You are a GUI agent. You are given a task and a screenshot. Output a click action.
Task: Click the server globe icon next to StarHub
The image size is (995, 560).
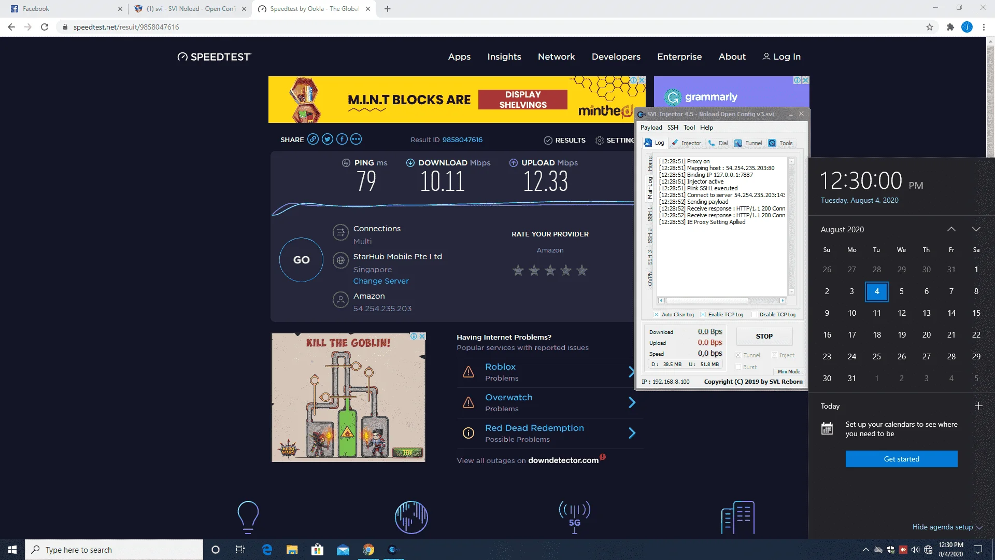[x=340, y=260]
